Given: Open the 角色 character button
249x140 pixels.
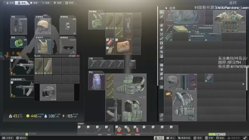Looking at the screenshot, I should click(x=159, y=138).
